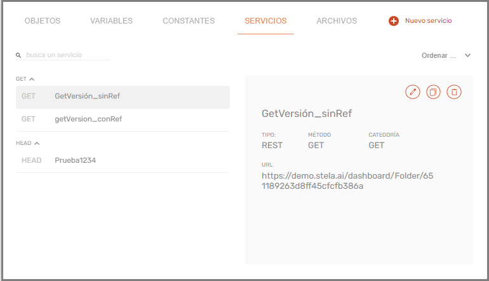Click the GET value under MÉTODO

(316, 146)
